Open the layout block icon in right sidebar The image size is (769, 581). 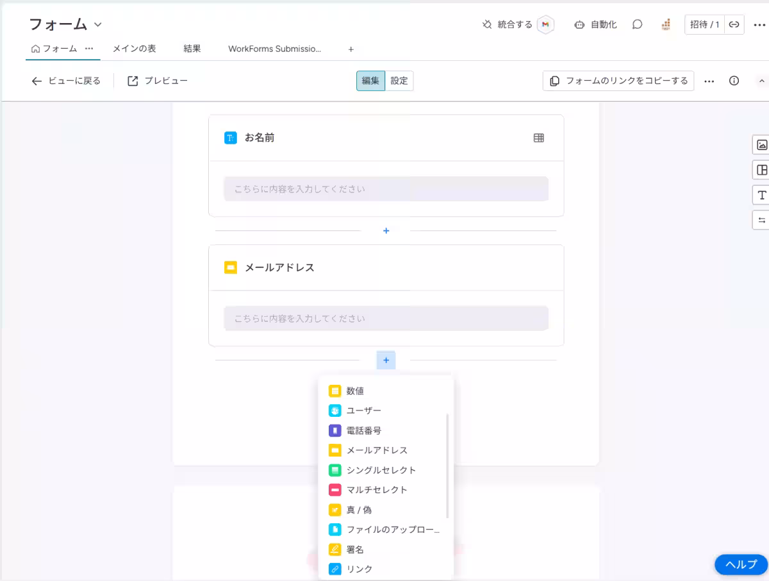point(761,170)
